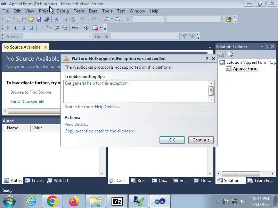Image resolution: width=278 pixels, height=208 pixels.
Task: Click the Step Over icon
Action: click(57, 28)
